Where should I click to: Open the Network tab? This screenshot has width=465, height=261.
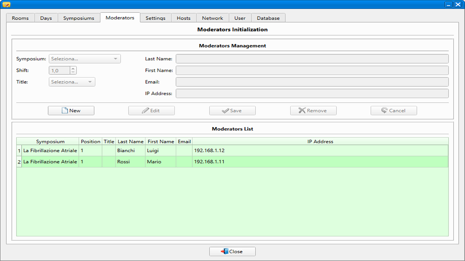pos(212,18)
